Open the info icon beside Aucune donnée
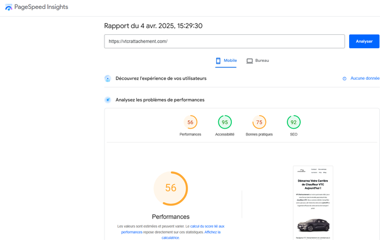The image size is (380, 240). point(345,79)
